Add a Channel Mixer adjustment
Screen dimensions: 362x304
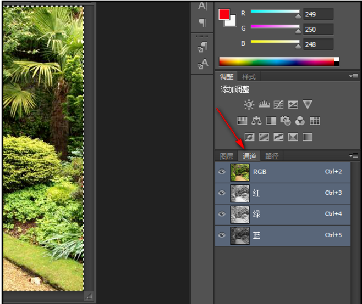300,121
